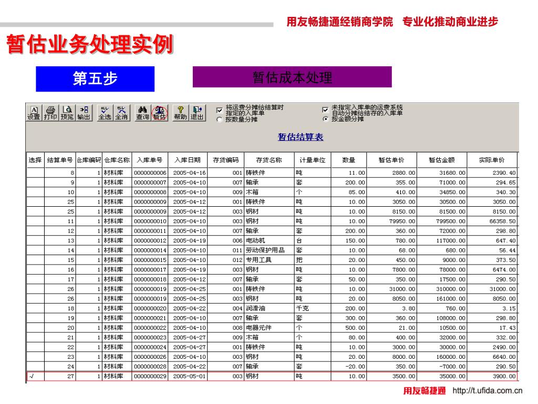Open the 设置 settings tool
538x404 pixels.
(34, 113)
